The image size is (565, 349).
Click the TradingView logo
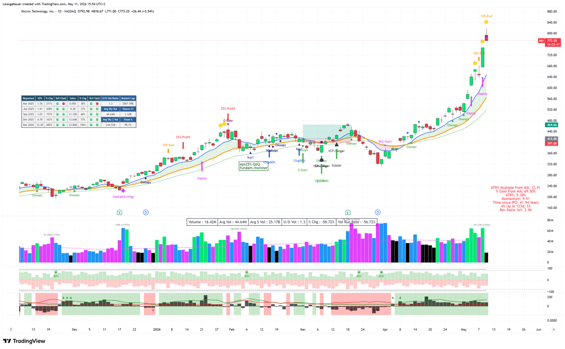[x=24, y=341]
